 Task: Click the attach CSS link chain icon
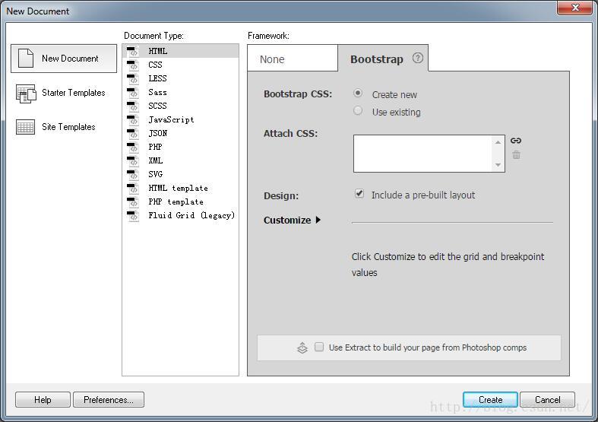516,141
